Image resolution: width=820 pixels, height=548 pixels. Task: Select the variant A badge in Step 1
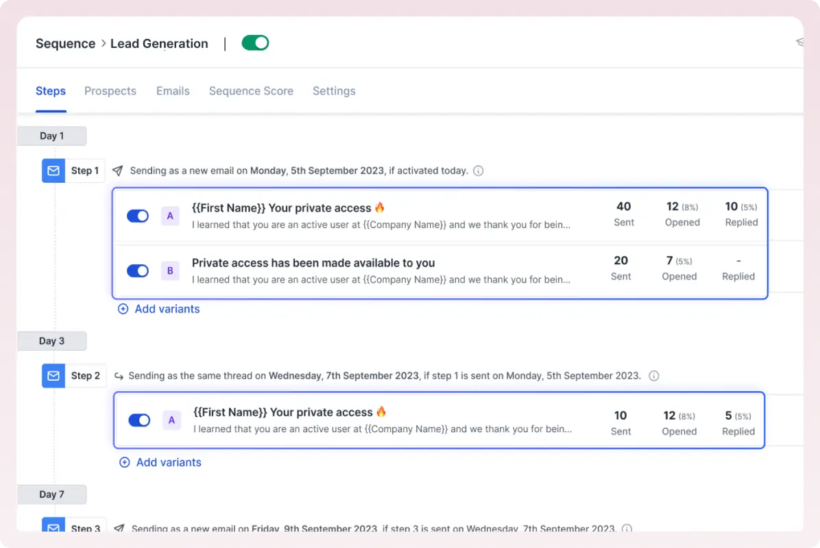(170, 215)
